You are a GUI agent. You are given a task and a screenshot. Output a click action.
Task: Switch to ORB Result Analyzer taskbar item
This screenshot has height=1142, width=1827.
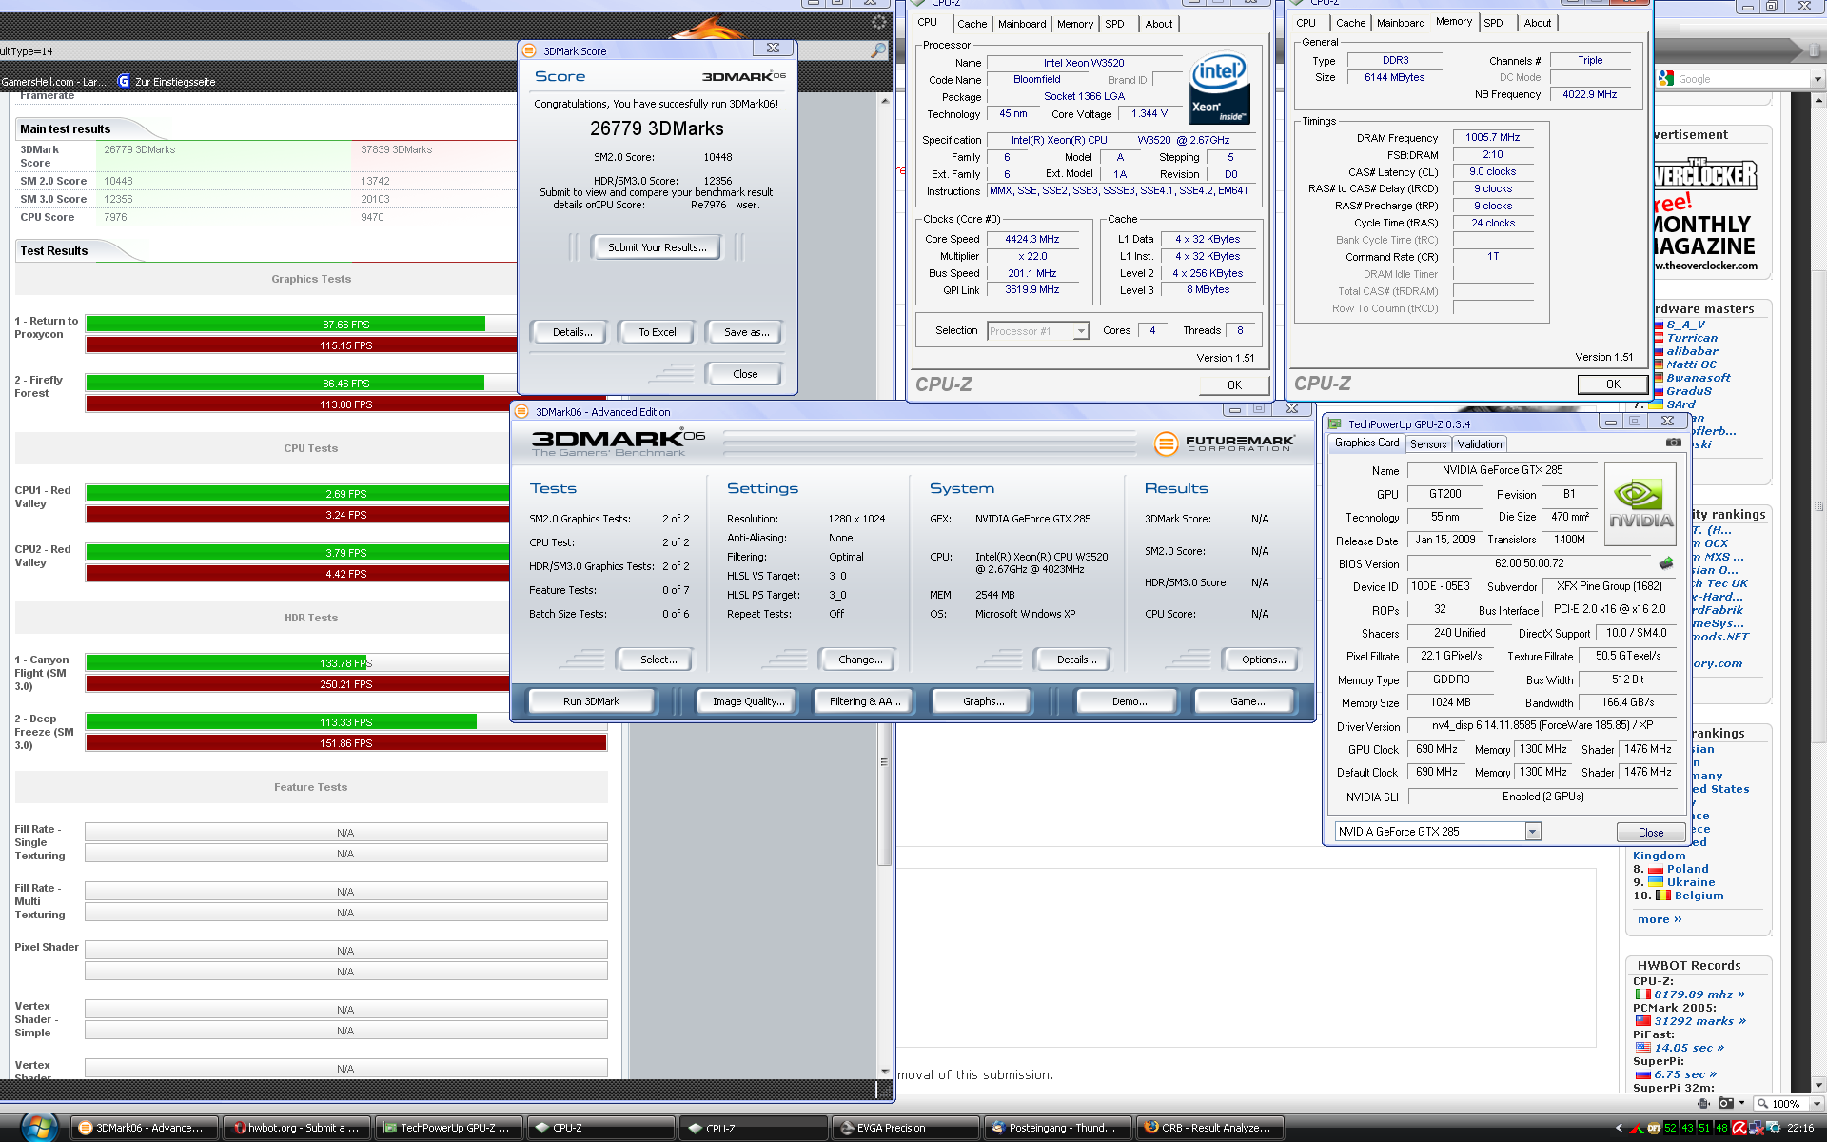click(1208, 1128)
